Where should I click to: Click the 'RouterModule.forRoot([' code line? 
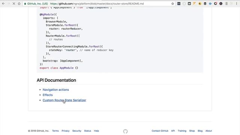(x=63, y=36)
